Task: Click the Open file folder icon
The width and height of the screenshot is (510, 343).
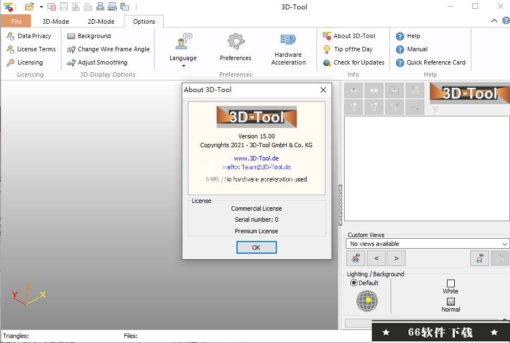Action: [x=29, y=7]
